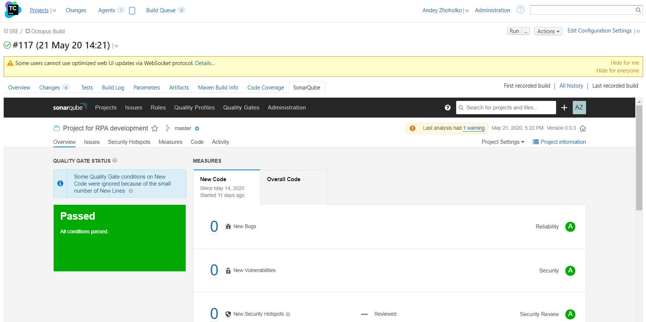The width and height of the screenshot is (646, 322).
Task: Click the SonarQube logo
Action: coord(70,107)
